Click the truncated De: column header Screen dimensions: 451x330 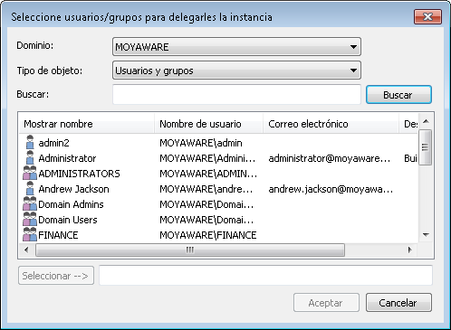408,124
